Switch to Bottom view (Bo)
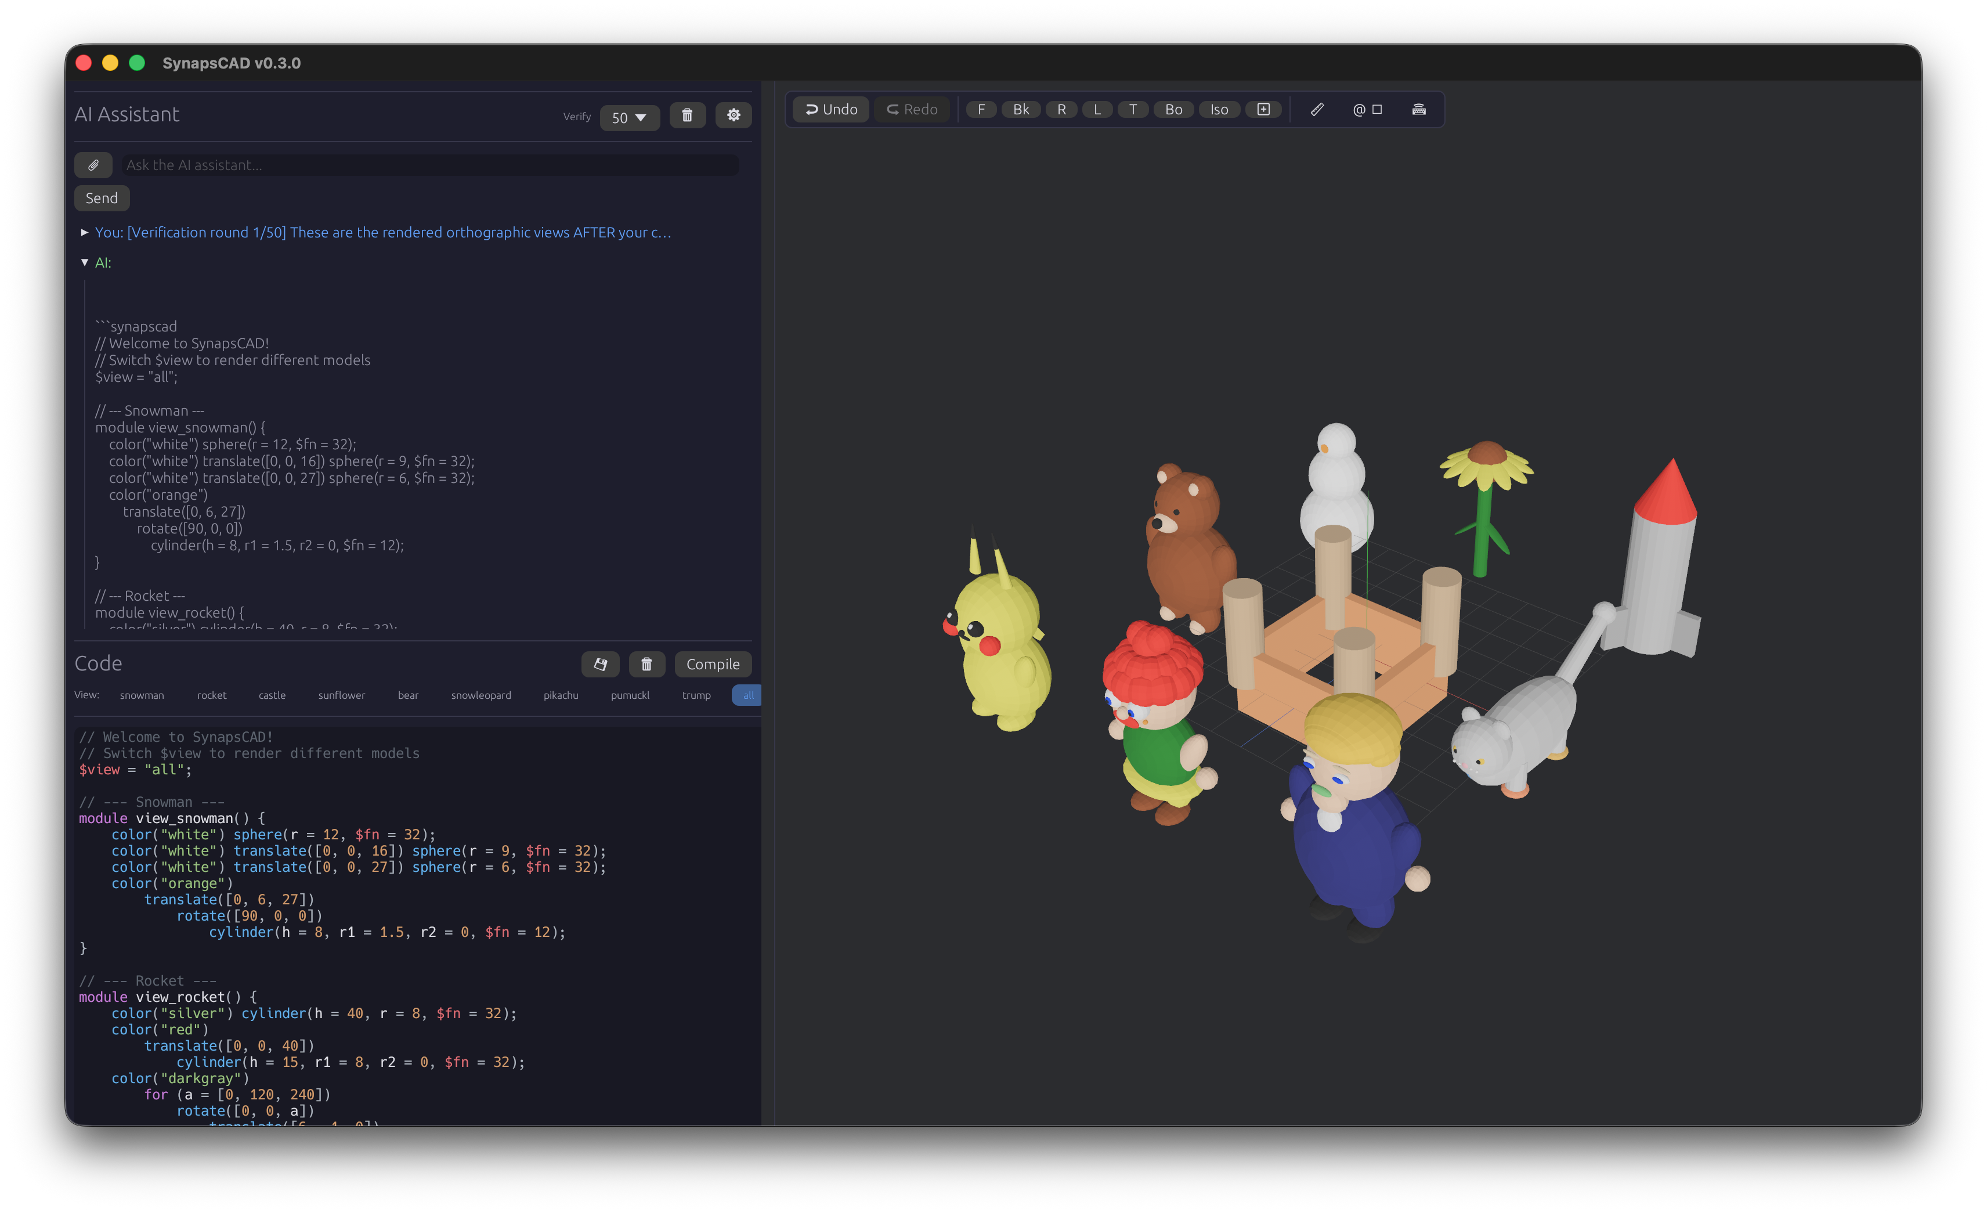Image resolution: width=1987 pixels, height=1212 pixels. pos(1173,110)
